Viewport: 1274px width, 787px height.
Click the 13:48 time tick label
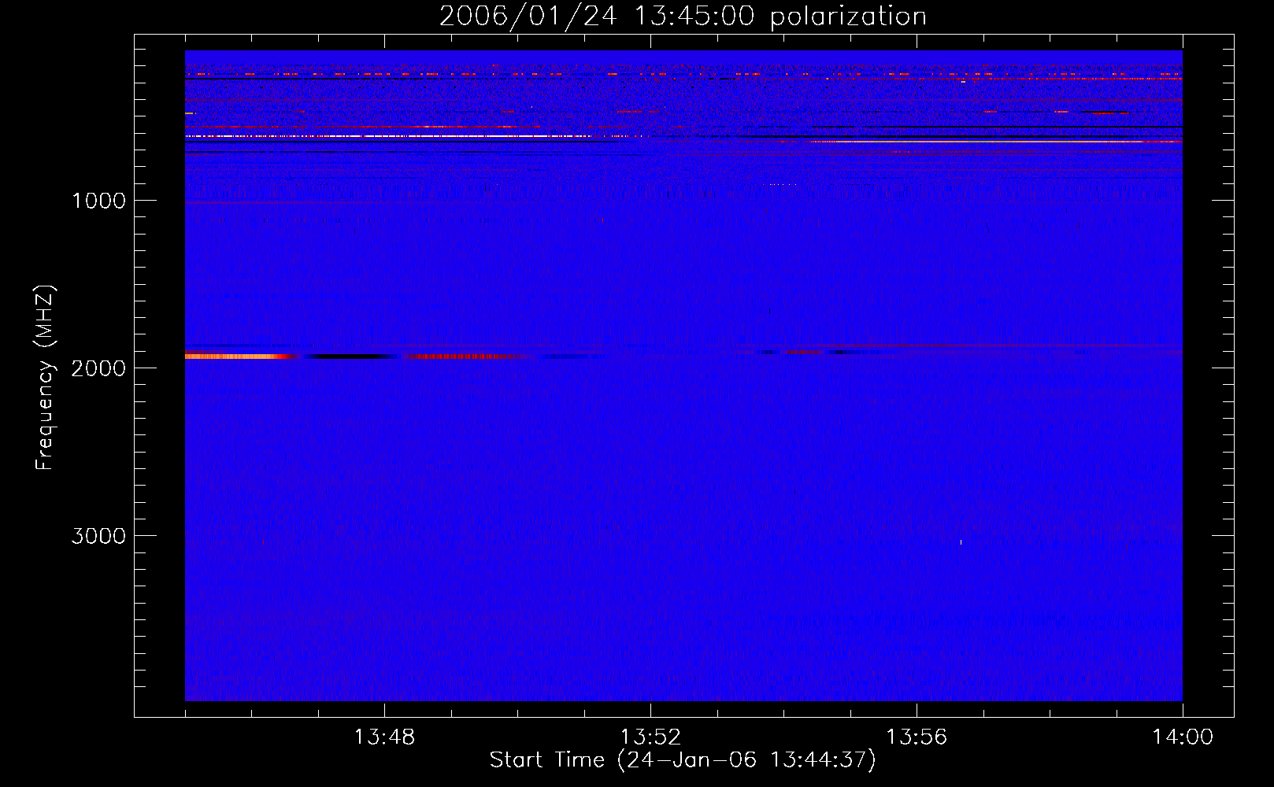[384, 737]
